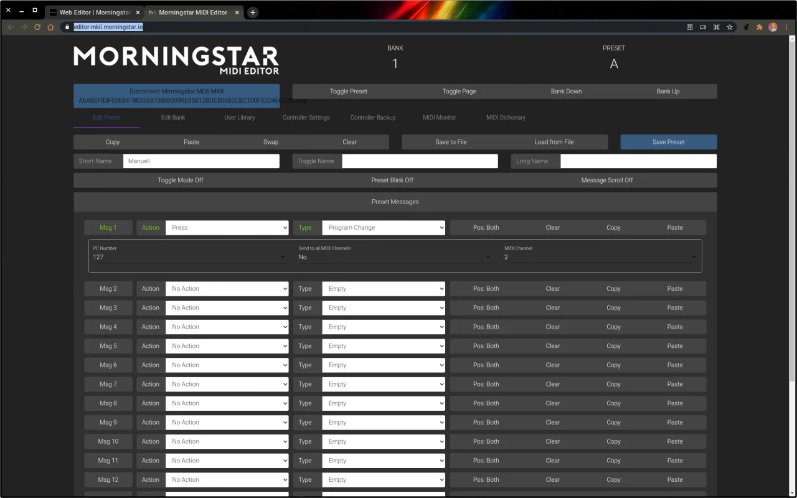797x498 pixels.
Task: Bookmark this page with the star icon
Action: (730, 27)
